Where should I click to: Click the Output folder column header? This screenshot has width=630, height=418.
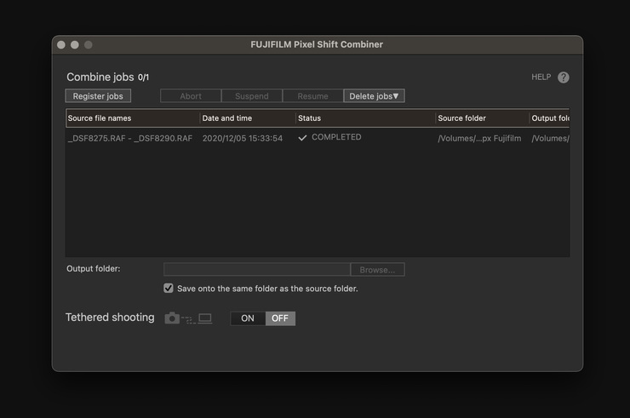pyautogui.click(x=549, y=118)
